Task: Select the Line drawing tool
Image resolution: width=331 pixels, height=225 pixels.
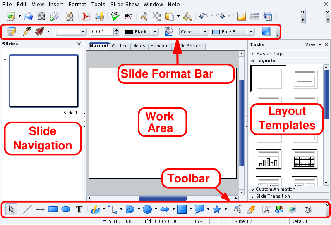Action: coord(27,209)
